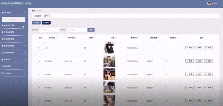View 用户账号5 with 查看 eye button
Viewport: 223px width, 106px height.
pos(189,101)
